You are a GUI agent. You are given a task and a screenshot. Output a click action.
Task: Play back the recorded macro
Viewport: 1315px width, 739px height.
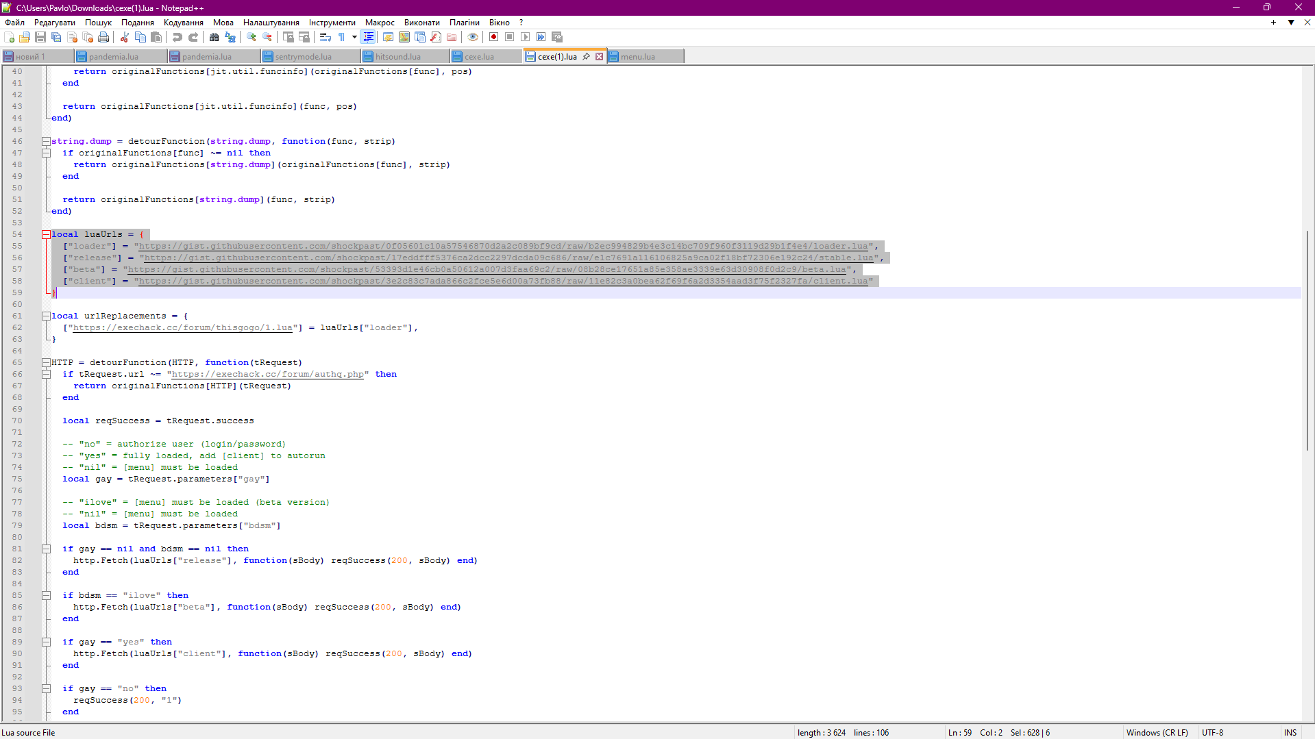point(525,37)
